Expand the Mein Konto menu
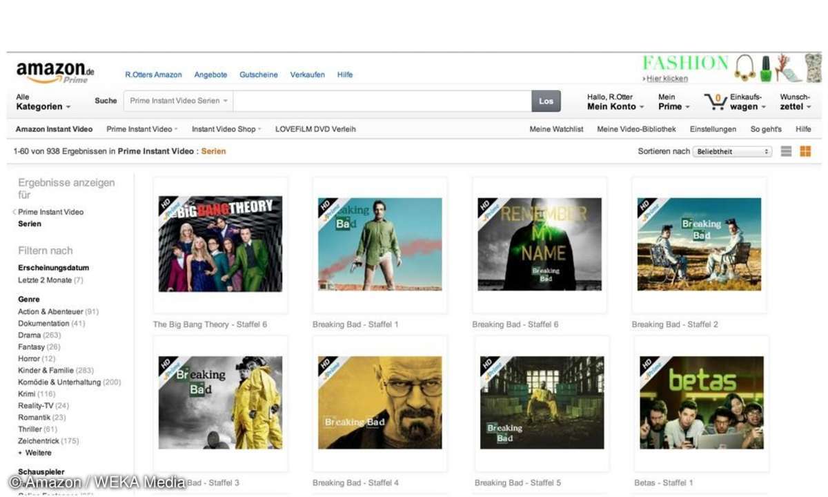 pos(615,102)
